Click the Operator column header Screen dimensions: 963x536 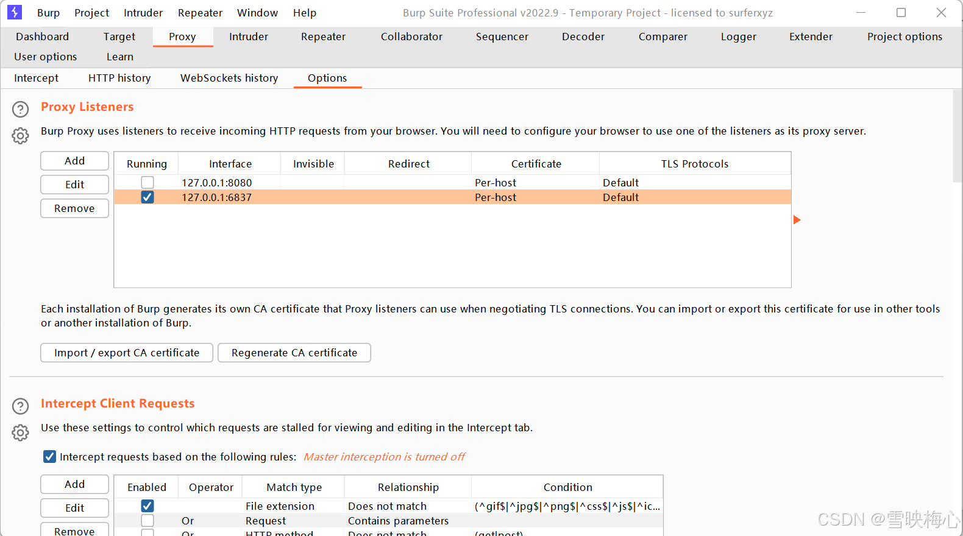(211, 487)
